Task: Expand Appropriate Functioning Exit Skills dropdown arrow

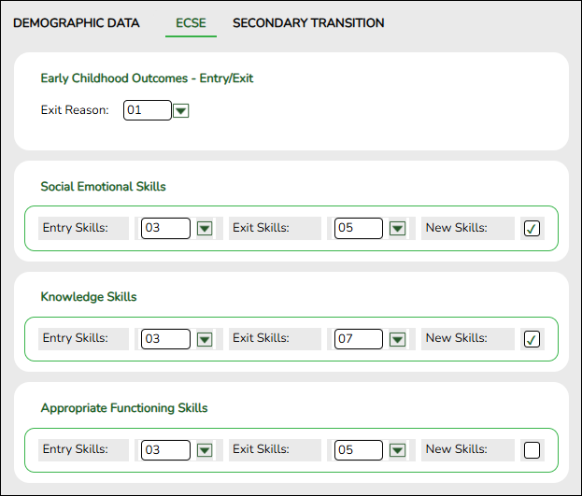Action: 397,450
